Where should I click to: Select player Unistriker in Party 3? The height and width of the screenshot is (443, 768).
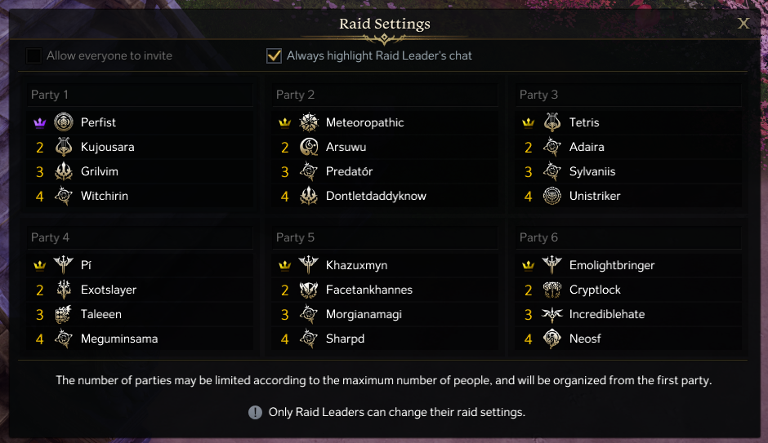pyautogui.click(x=595, y=196)
